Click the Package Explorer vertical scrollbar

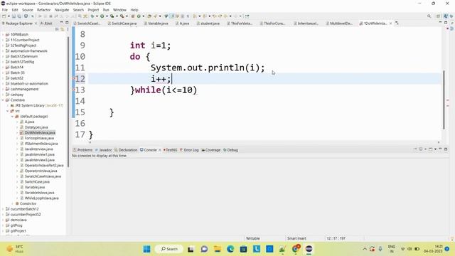click(x=68, y=102)
